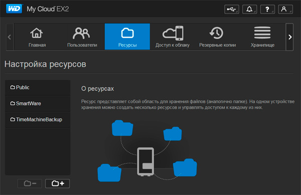
Task: Open the notifications bell icon
Action: [x=249, y=9]
